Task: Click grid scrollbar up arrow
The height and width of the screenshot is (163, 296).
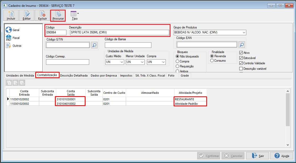Action: [x=288, y=91]
